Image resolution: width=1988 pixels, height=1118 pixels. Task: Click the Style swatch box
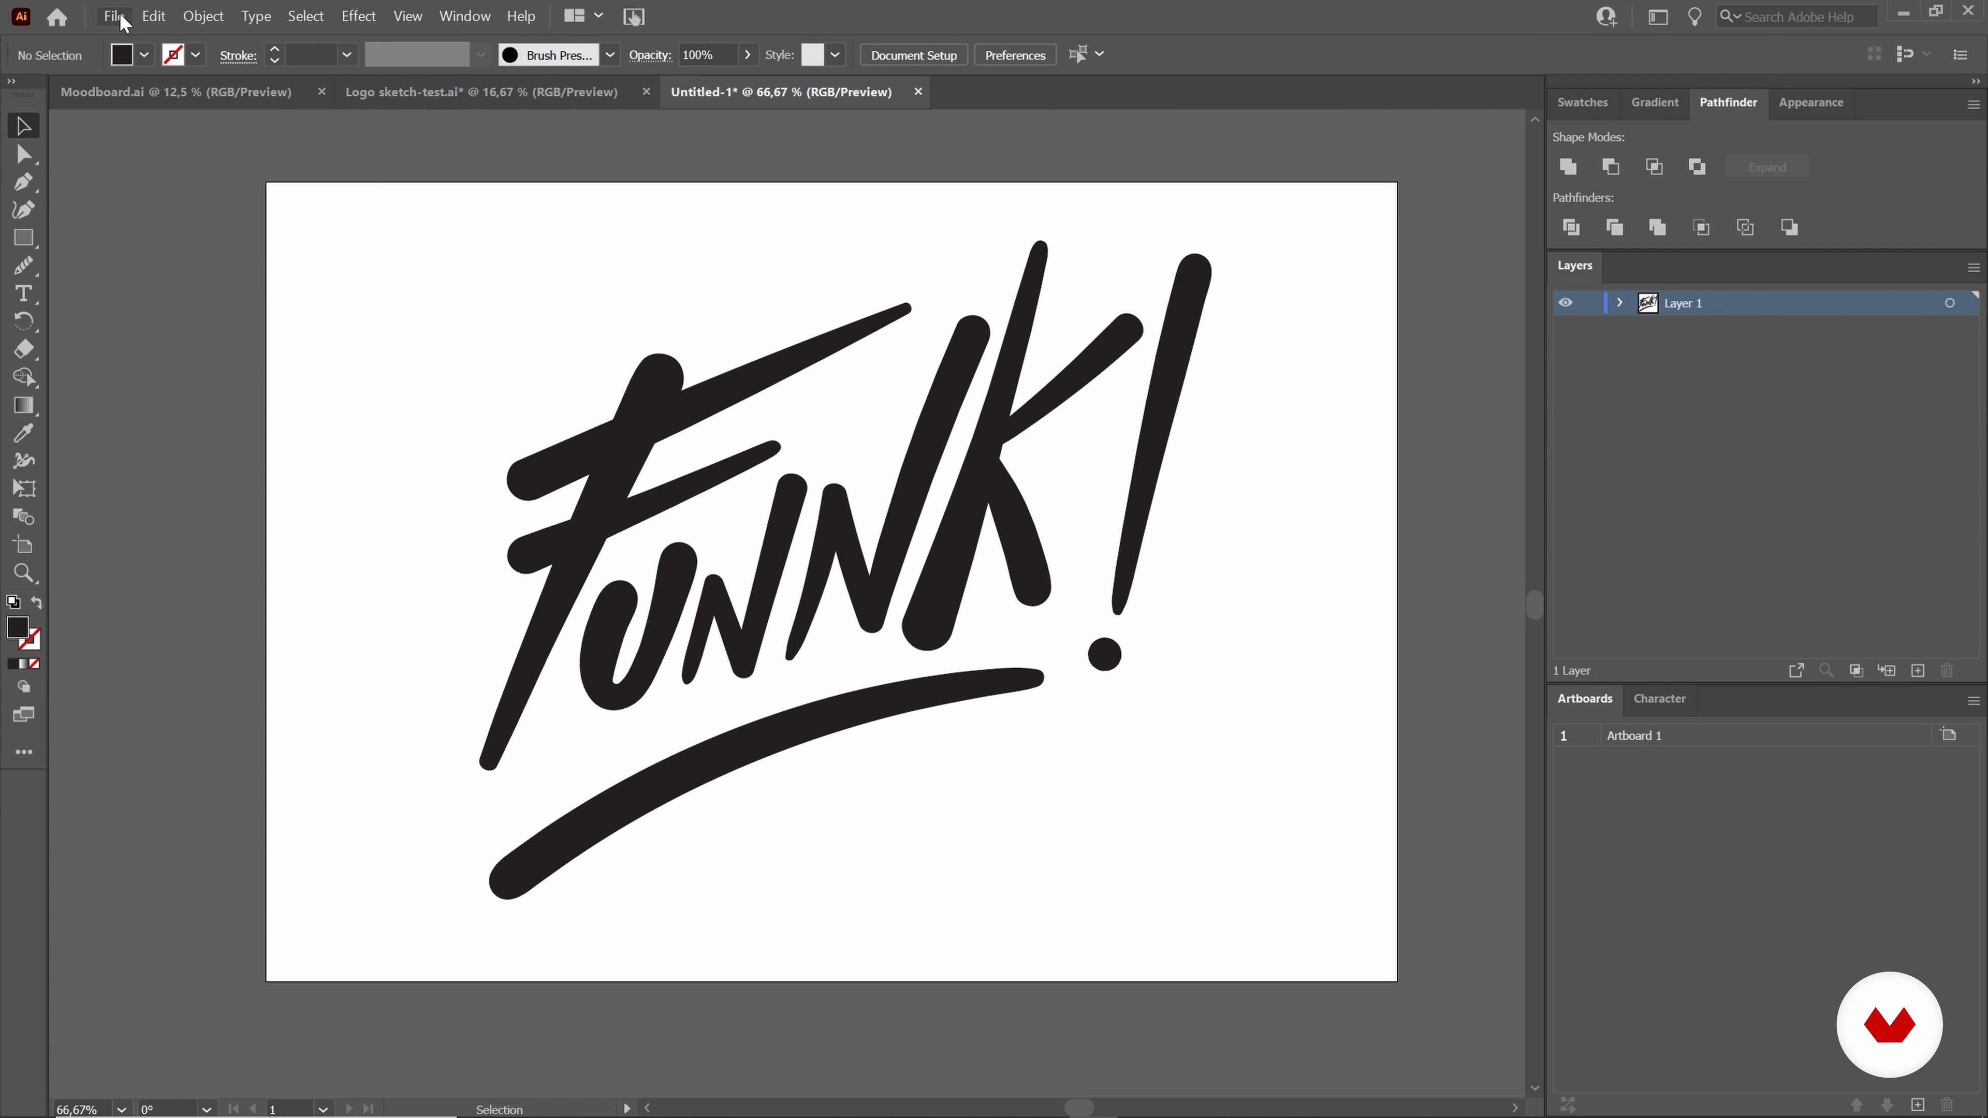coord(812,55)
